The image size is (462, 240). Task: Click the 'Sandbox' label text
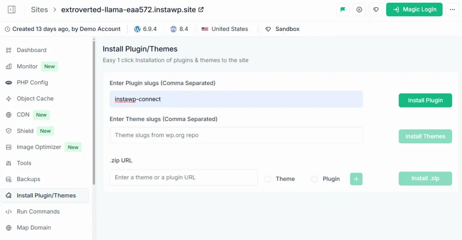[x=287, y=29]
